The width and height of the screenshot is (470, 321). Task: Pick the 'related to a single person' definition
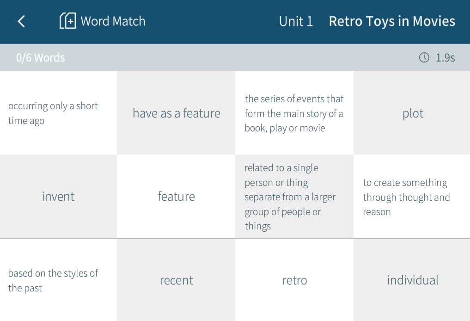[294, 197]
